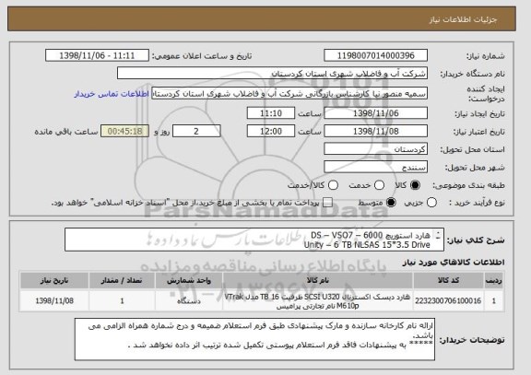Image resolution: width=531 pixels, height=375 pixels.
Task: Click the delivery province field کردستان
Action: click(375, 149)
